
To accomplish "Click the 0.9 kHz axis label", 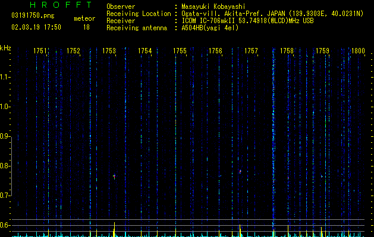I will pyautogui.click(x=4, y=136).
